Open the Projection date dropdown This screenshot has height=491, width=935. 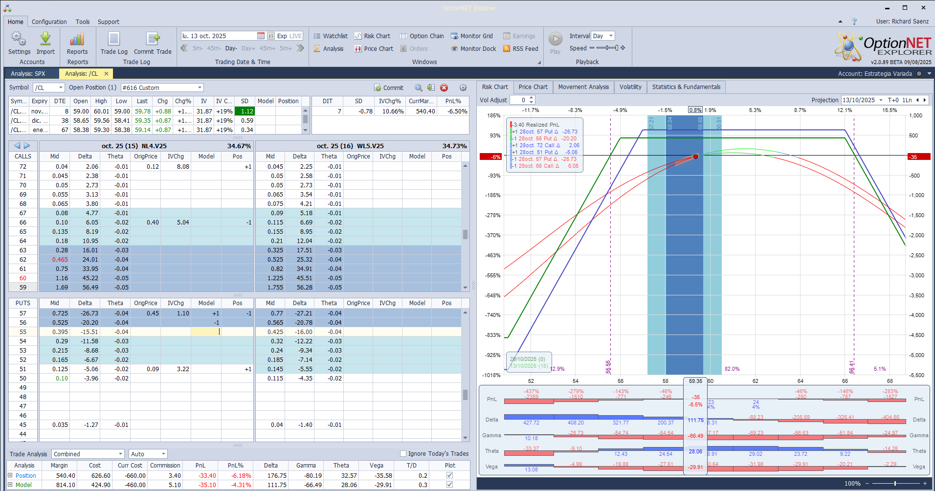(881, 100)
